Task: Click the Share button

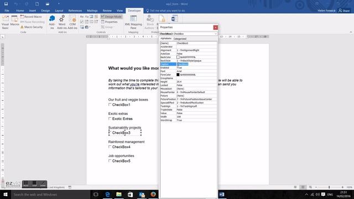Action: pyautogui.click(x=344, y=11)
